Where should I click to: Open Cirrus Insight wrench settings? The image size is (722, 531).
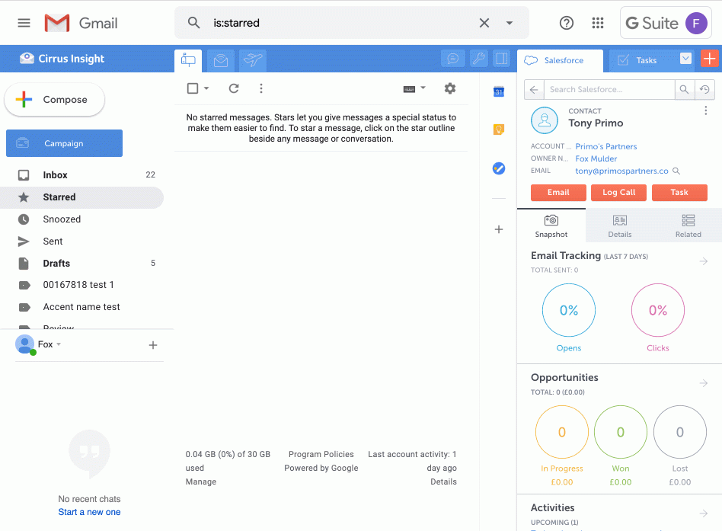pos(478,59)
